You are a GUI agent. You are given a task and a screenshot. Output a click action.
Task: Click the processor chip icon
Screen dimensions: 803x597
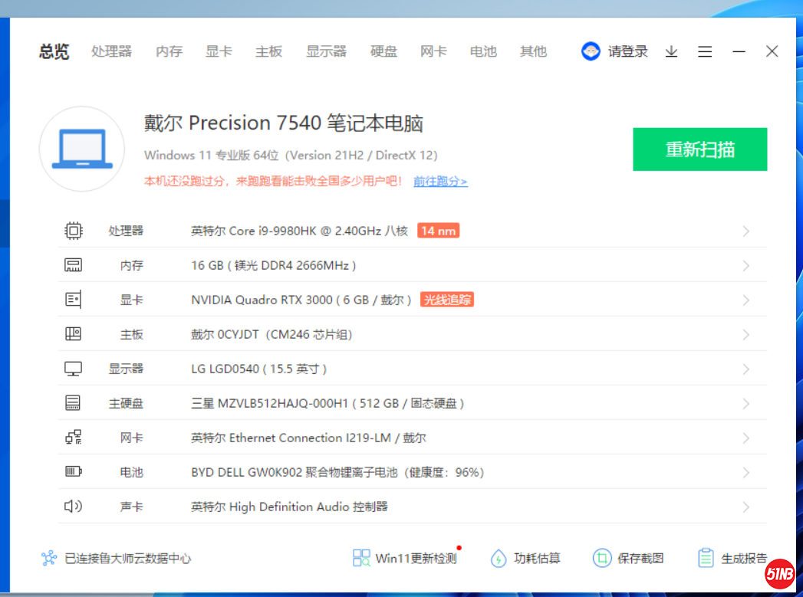point(73,231)
